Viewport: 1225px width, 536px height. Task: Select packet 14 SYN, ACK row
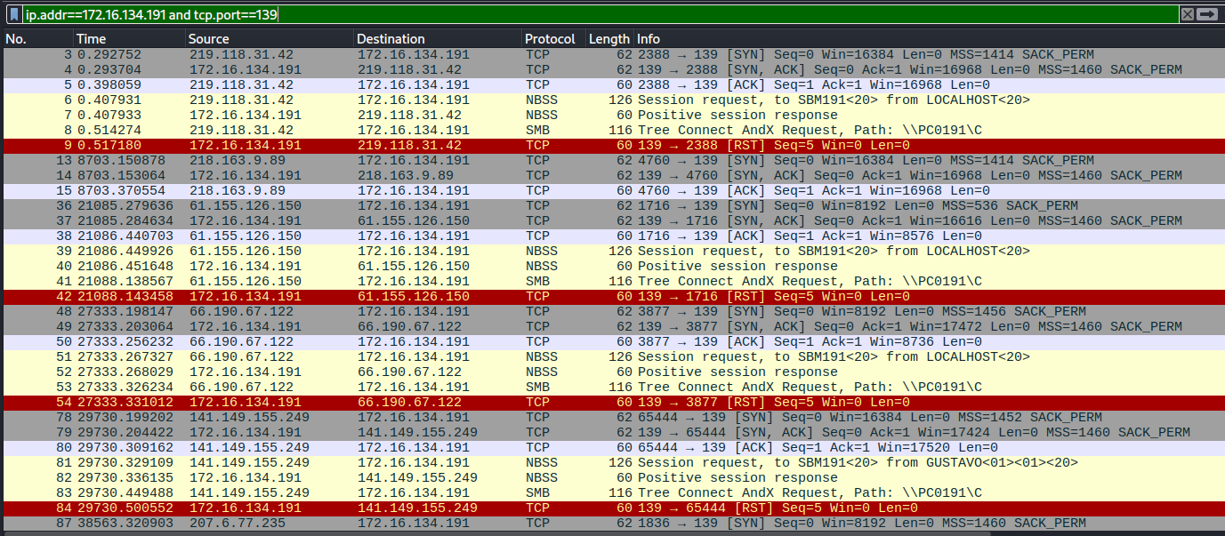tap(612, 175)
